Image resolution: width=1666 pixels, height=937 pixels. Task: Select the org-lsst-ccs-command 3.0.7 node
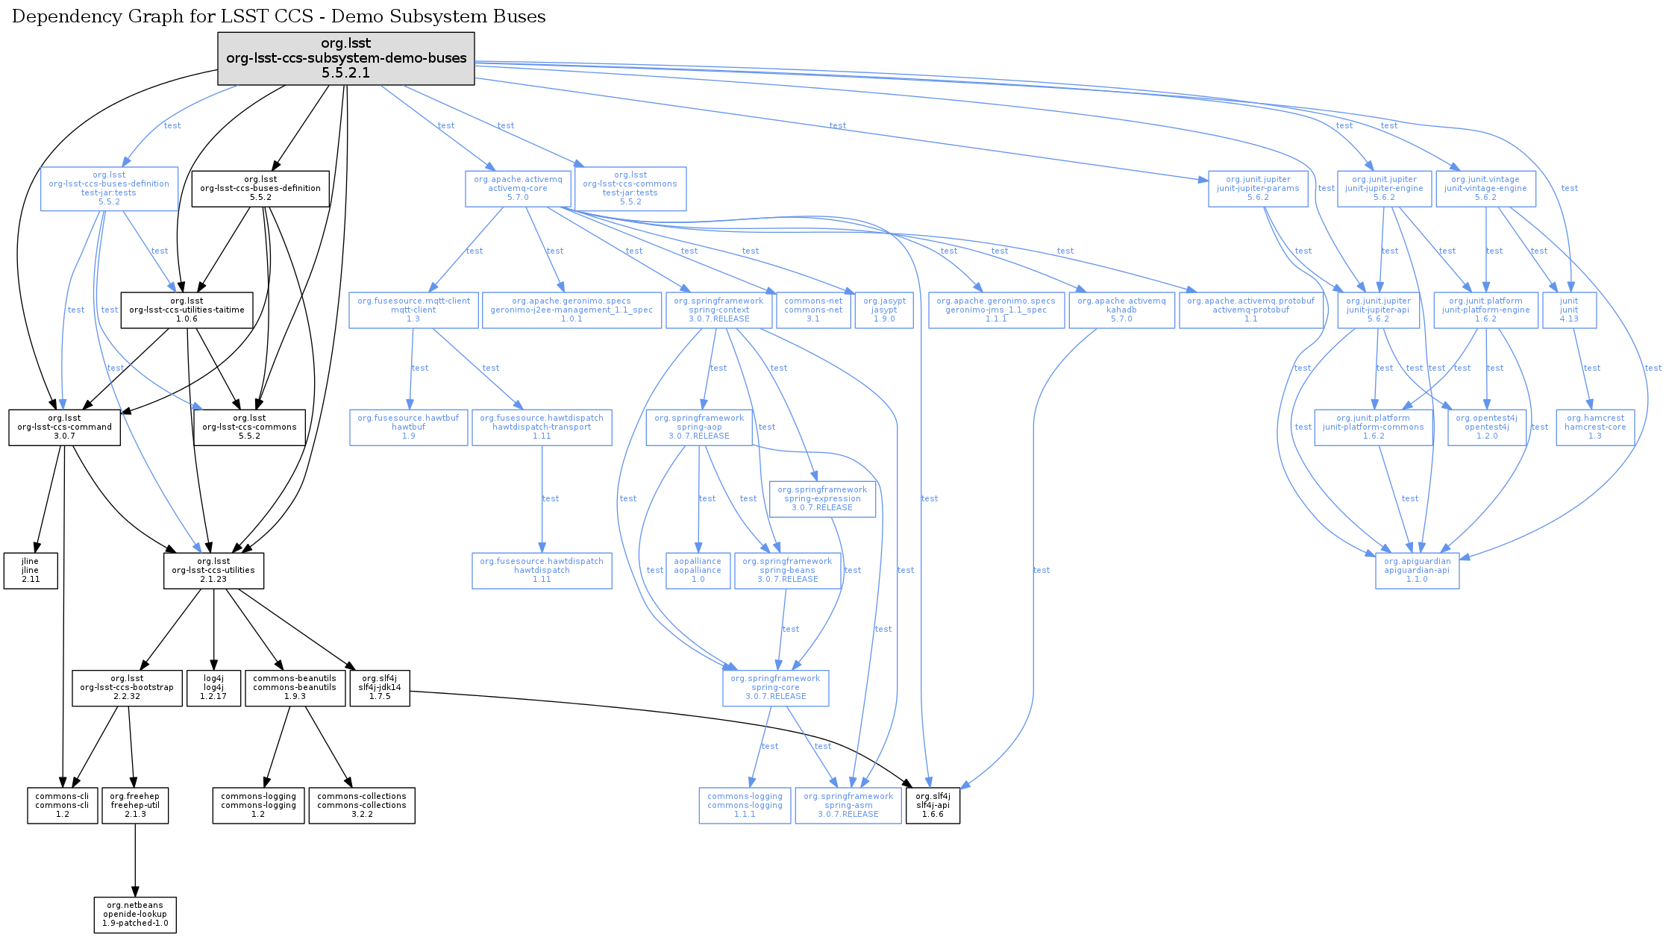[x=64, y=427]
